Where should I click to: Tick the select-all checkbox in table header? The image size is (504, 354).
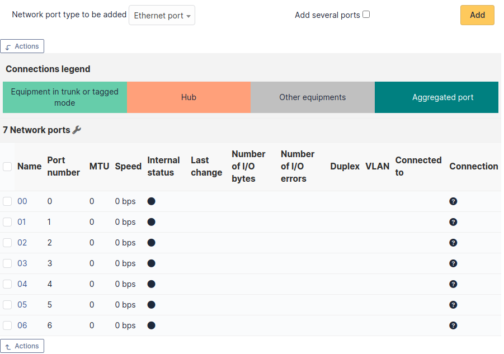7,167
